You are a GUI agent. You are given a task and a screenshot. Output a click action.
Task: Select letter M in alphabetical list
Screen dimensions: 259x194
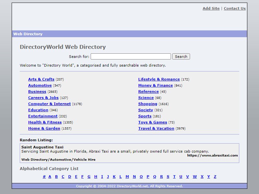tap(127, 177)
